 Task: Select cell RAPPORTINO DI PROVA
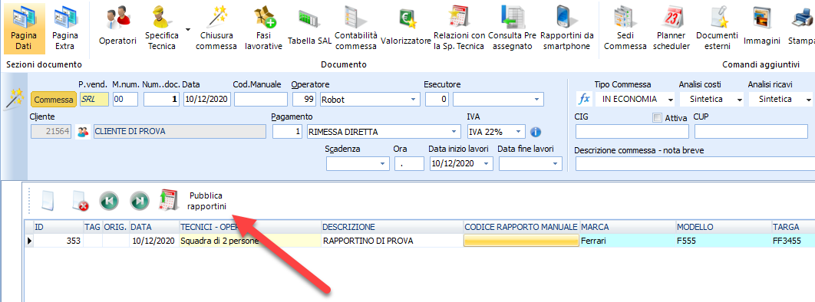pos(392,241)
